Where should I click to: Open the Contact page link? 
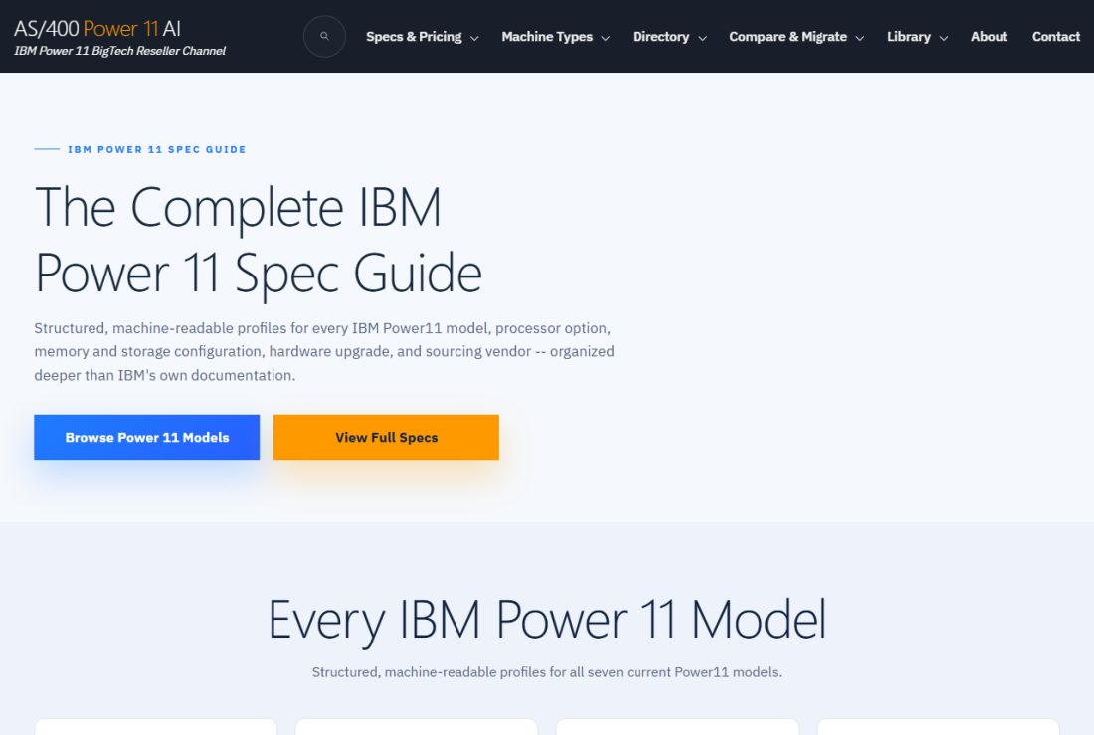[1055, 36]
